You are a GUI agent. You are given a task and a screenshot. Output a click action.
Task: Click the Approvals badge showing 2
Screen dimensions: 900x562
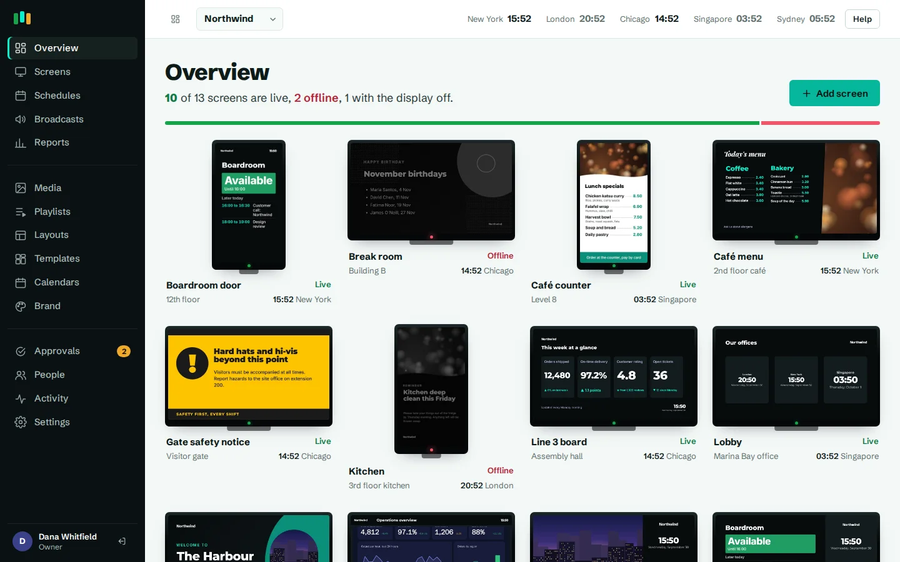tap(124, 351)
